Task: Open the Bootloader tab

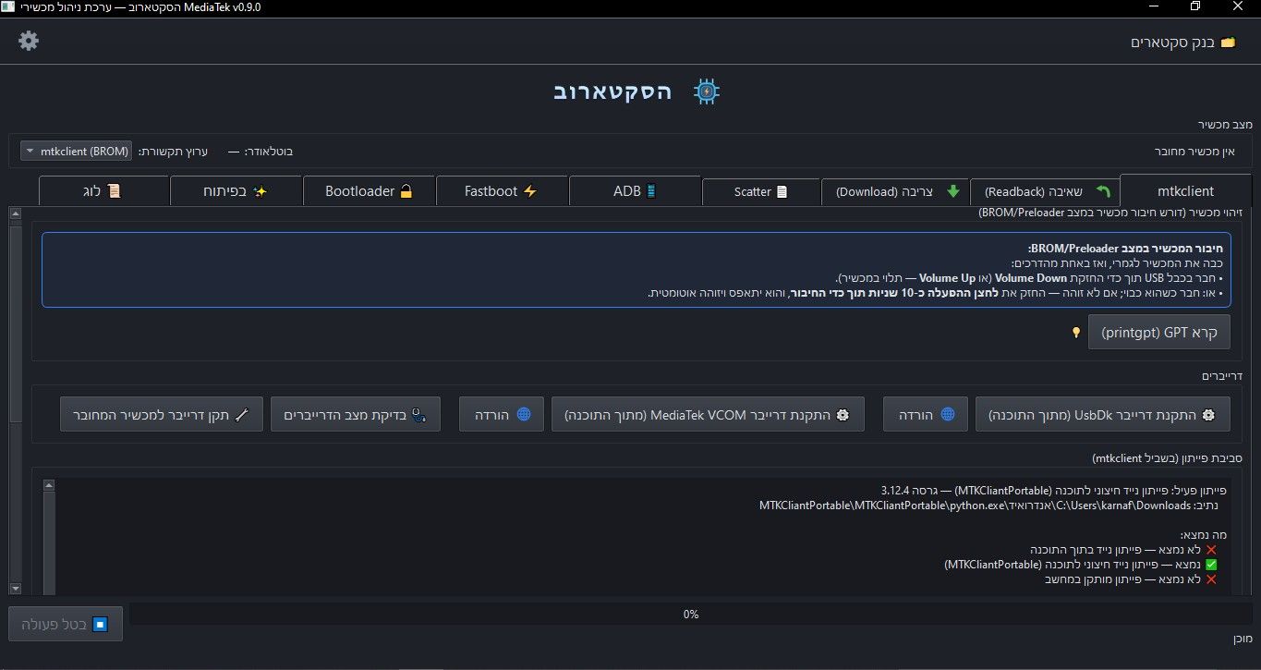Action: [x=370, y=190]
